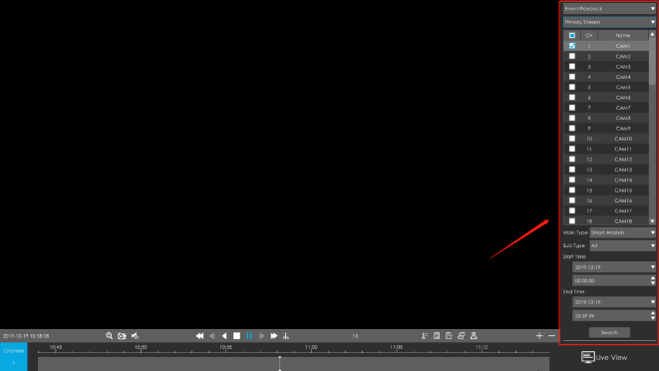Check the CAM2 channel checkbox

coord(572,56)
